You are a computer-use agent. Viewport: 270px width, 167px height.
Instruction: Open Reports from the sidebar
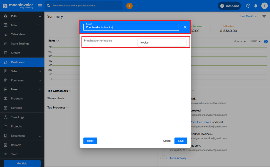tap(16, 145)
